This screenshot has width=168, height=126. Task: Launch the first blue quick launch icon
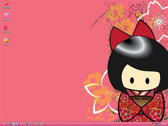(10, 124)
